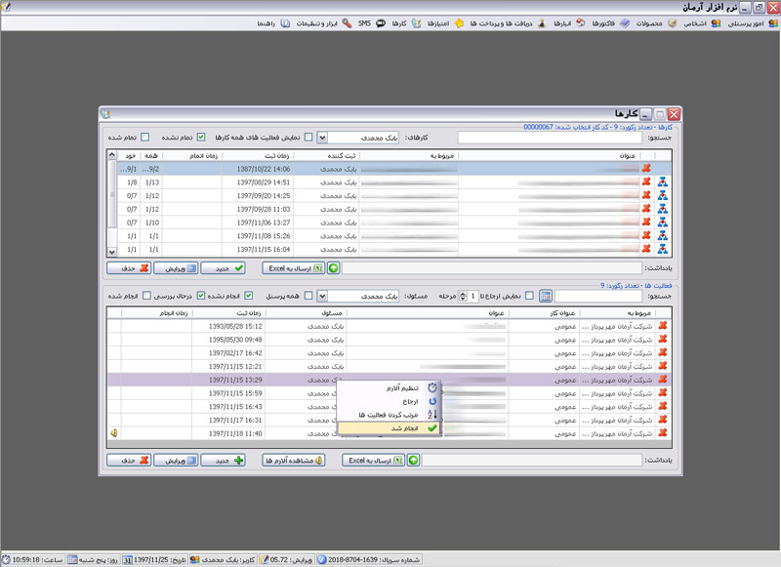Click the مشاهده آلارم ها button
Viewport: 781px width, 567px height.
(294, 461)
